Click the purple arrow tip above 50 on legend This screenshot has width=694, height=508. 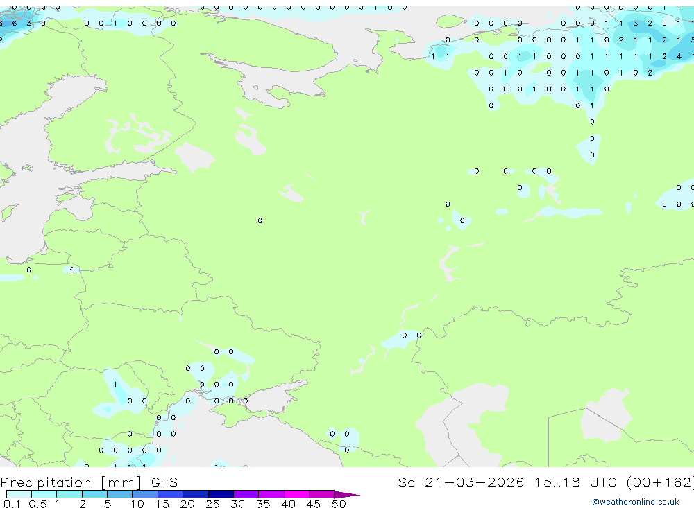click(x=347, y=494)
